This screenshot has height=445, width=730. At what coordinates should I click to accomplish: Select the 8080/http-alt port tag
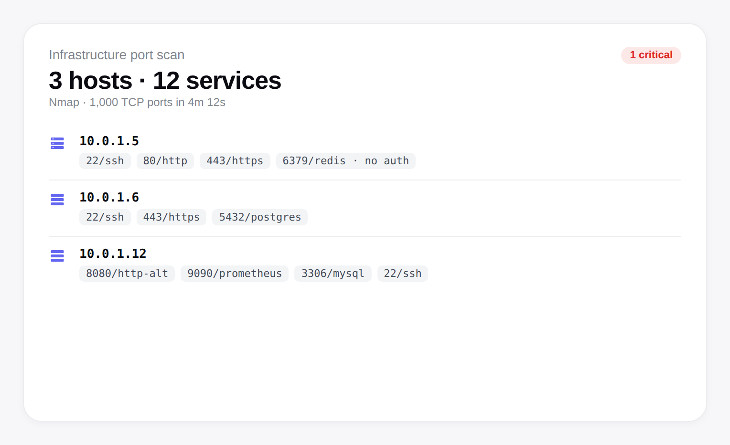(x=127, y=274)
